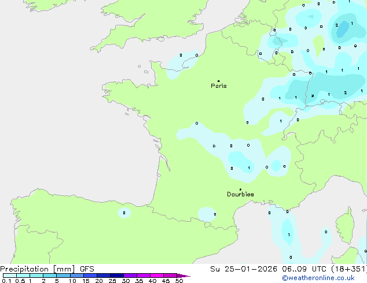Click the arrow tip ending the legend
Viewport: 367px width, 283px height.
188,276
